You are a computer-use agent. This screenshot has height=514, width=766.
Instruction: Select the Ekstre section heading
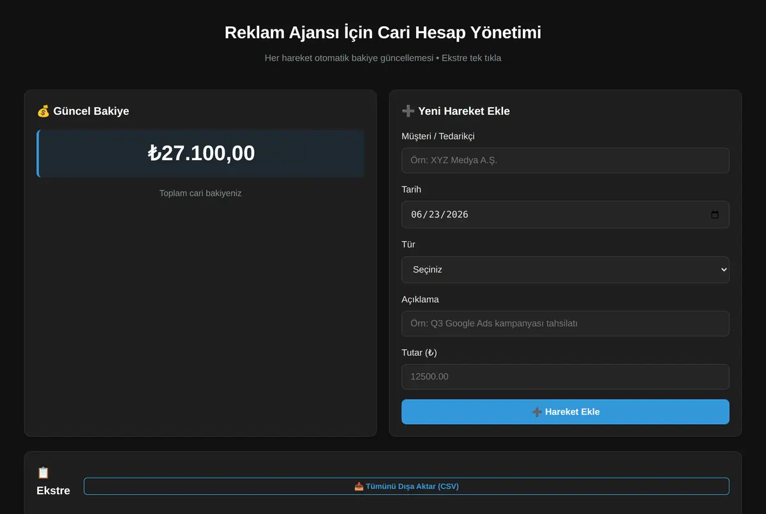[x=54, y=490]
